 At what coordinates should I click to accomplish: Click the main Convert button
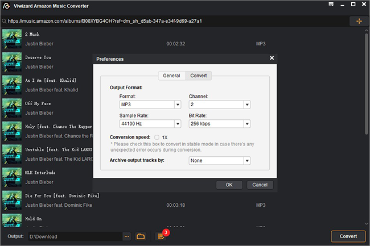(x=348, y=236)
